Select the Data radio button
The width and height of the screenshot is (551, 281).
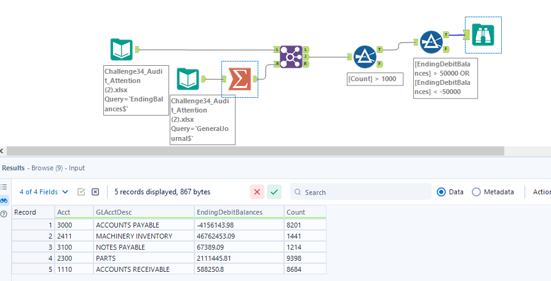tap(441, 192)
